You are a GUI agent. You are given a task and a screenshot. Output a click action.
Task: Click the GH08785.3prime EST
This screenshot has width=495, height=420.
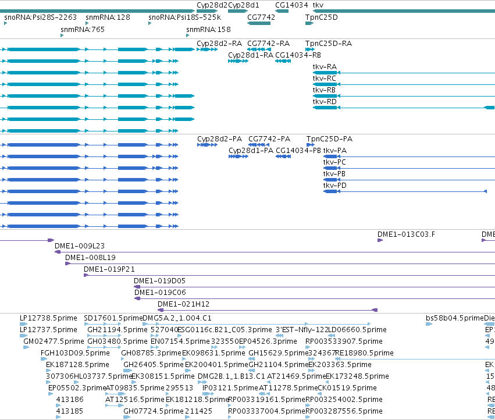[151, 353]
